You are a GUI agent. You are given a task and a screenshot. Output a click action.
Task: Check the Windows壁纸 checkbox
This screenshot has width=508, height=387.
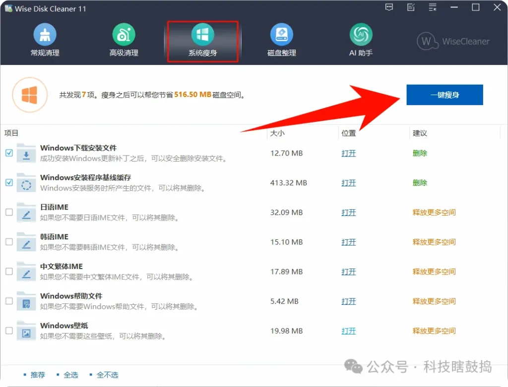point(9,331)
